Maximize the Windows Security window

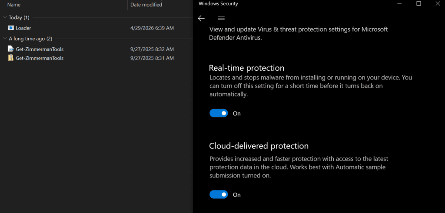(x=418, y=3)
